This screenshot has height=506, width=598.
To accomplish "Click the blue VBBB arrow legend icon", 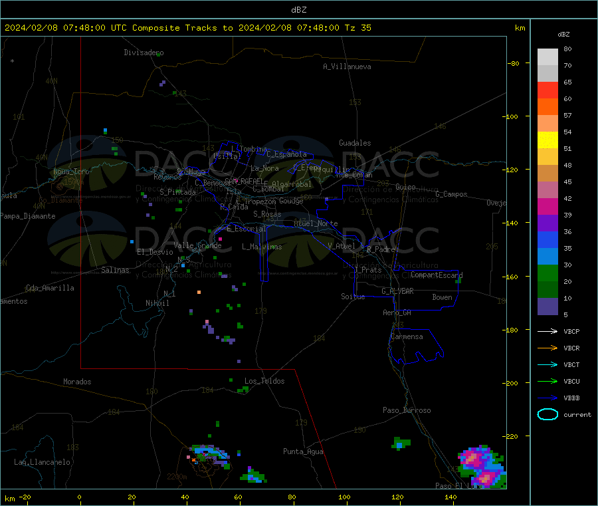I will point(548,398).
